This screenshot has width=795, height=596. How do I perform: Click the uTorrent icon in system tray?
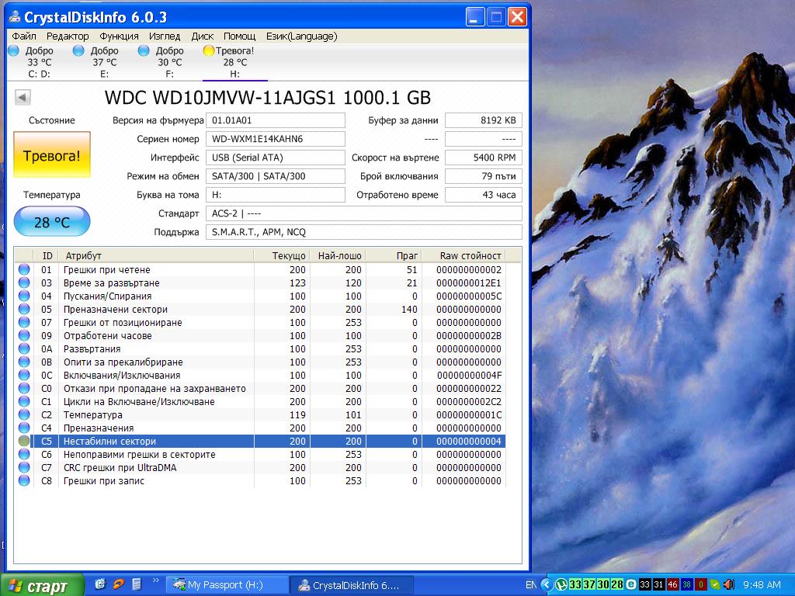[560, 584]
